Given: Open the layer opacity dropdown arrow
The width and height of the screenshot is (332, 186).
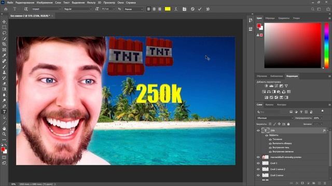Looking at the screenshot, I should (322, 118).
